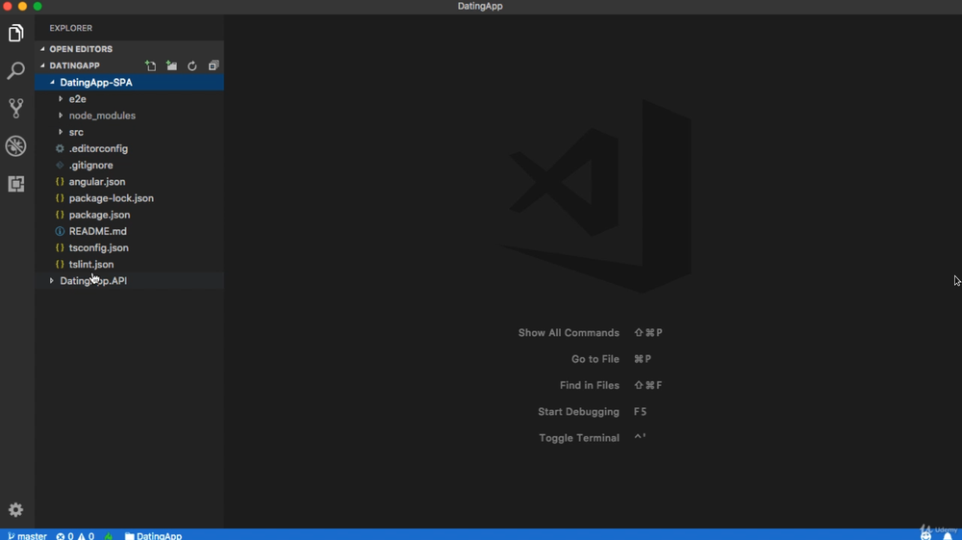Refresh the Explorer tree
The width and height of the screenshot is (962, 540).
(x=192, y=65)
